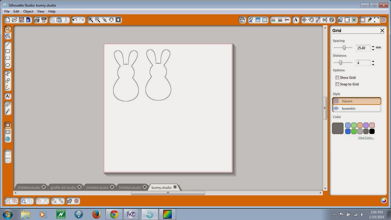Choose the Edit Points tool

coord(8,36)
